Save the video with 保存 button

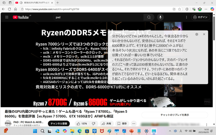(x=122, y=124)
